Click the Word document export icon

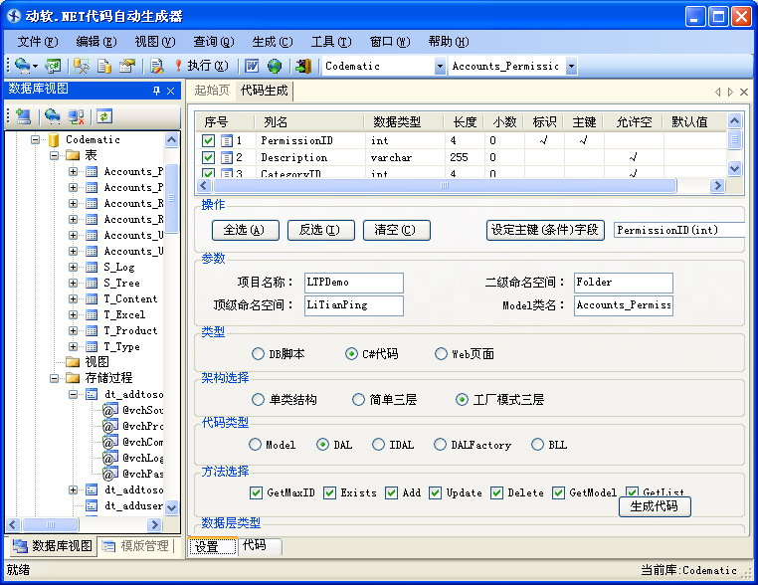click(252, 66)
